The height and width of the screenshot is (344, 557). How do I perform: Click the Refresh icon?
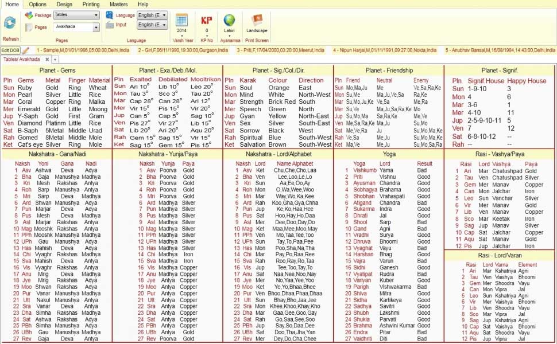click(x=10, y=23)
